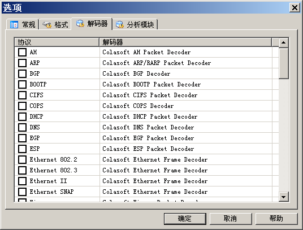Toggle the BOOTP protocol checkbox
Screen dimensions: 303x230
(22, 84)
